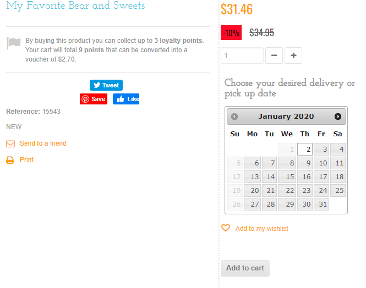Decrease quantity with minus button

pos(274,56)
